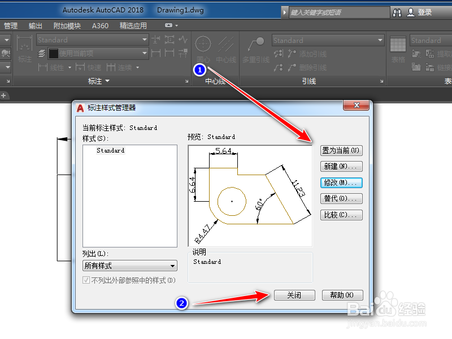The height and width of the screenshot is (339, 452).
Task: Select the 圆心 center mark tool
Action: click(x=203, y=49)
